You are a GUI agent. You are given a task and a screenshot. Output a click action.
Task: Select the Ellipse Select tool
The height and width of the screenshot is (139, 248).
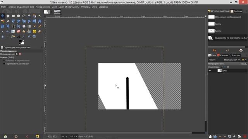click(x=19, y=16)
